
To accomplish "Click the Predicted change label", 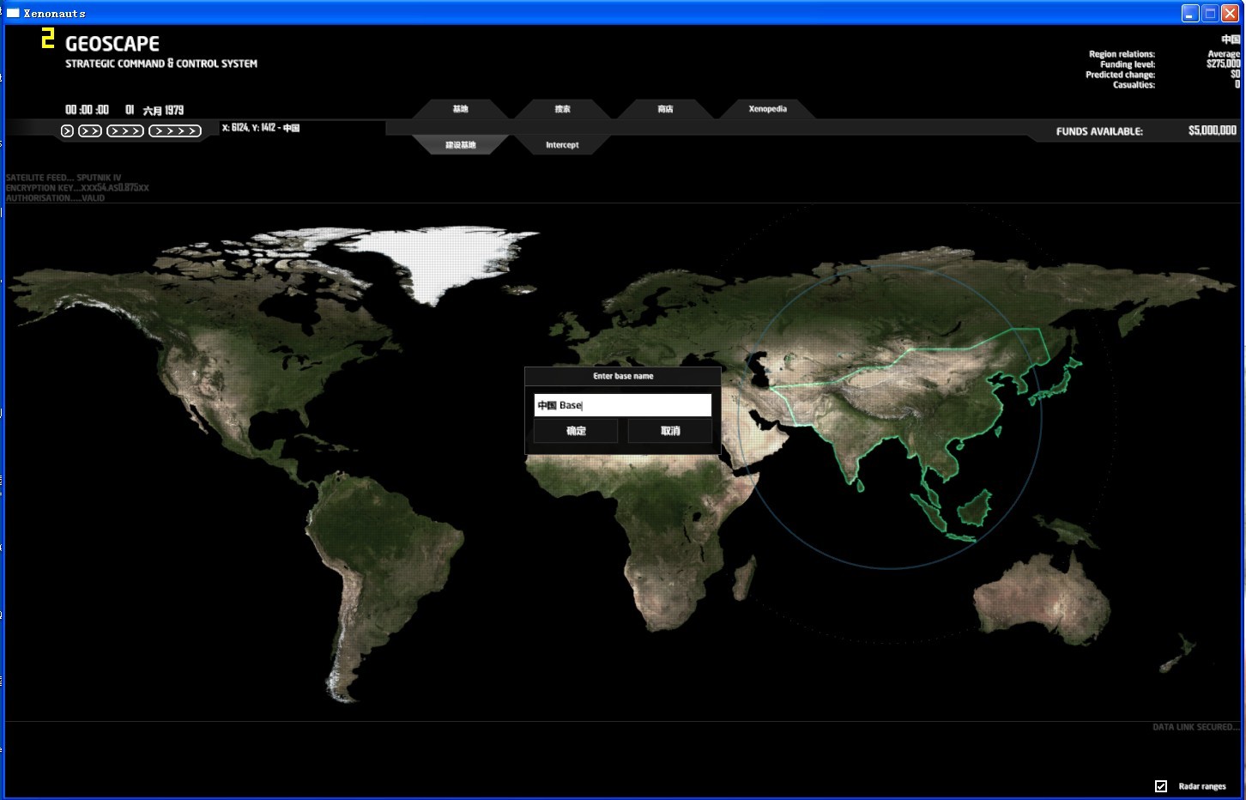I will click(x=1120, y=75).
